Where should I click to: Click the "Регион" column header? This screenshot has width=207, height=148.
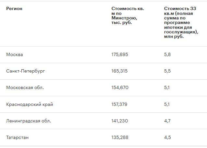(x=14, y=8)
